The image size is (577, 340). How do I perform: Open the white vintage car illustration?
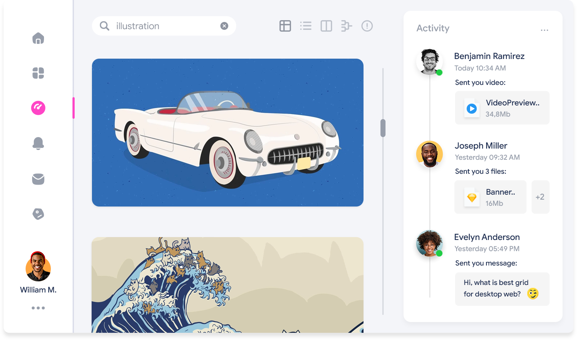coord(228,132)
